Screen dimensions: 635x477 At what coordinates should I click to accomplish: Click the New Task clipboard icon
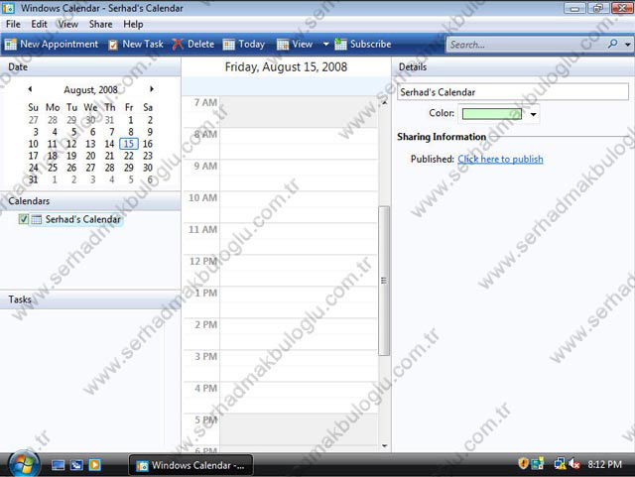pos(113,45)
